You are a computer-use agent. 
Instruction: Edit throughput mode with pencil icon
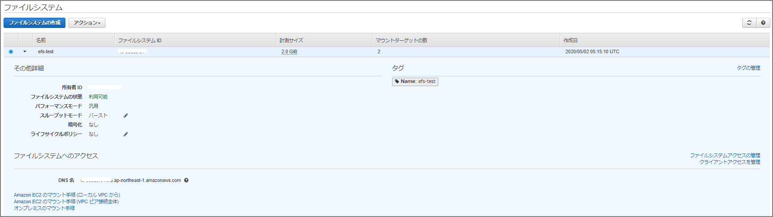point(125,115)
